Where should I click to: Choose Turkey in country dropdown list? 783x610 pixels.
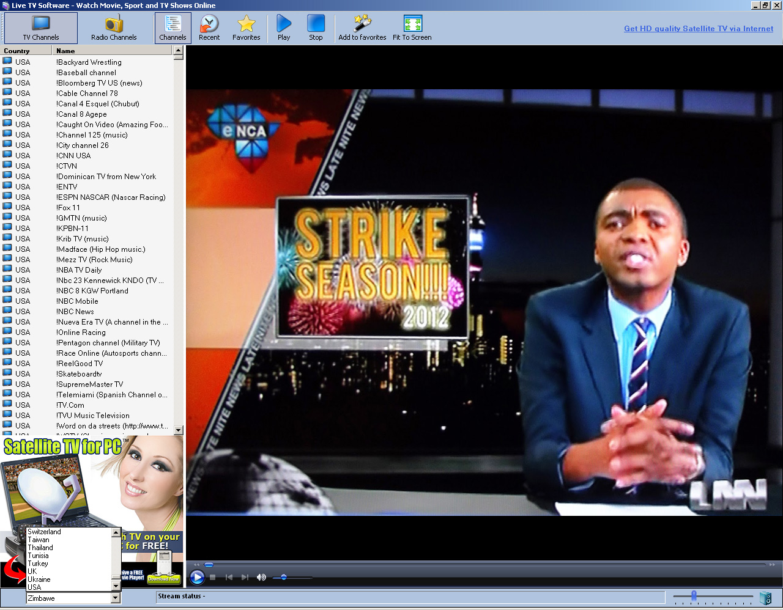tap(69, 564)
